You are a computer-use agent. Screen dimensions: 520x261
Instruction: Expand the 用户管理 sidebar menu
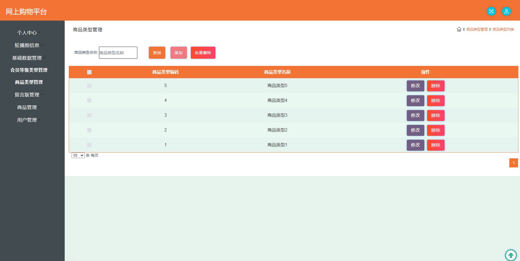tap(29, 120)
